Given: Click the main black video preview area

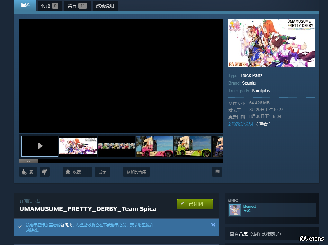Looking at the screenshot, I should 121,76.
